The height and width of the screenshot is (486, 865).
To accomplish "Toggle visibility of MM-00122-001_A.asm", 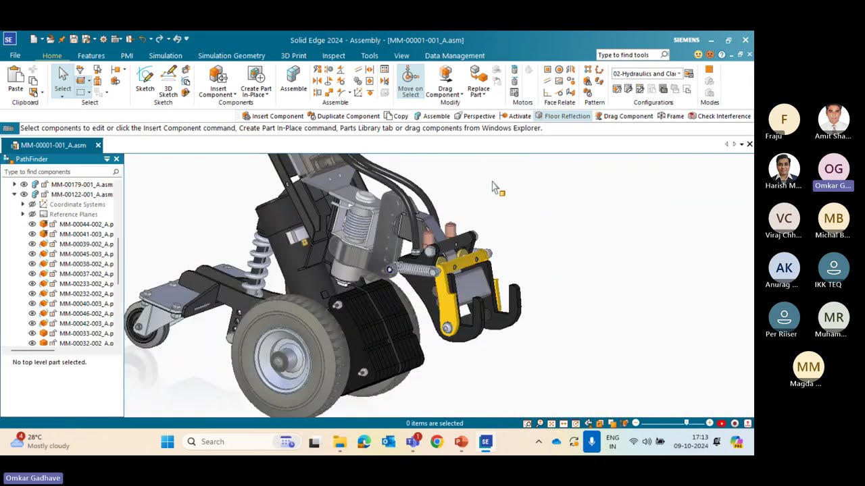I will click(x=24, y=194).
